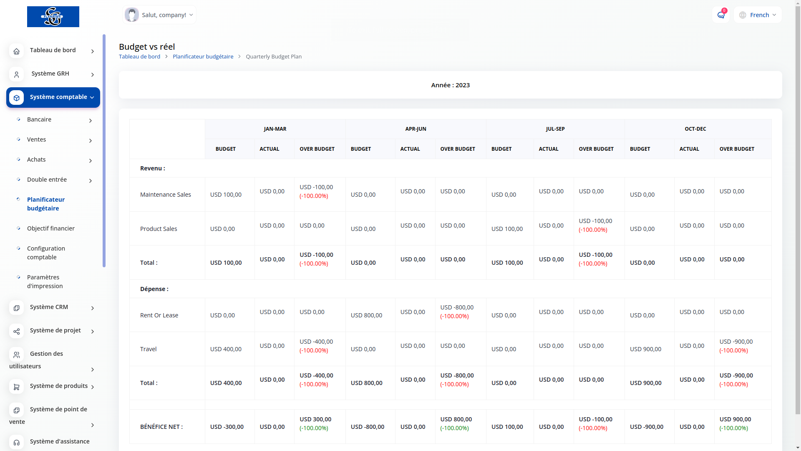Click the Tableau de bord home icon
The height and width of the screenshot is (451, 801).
(x=16, y=51)
